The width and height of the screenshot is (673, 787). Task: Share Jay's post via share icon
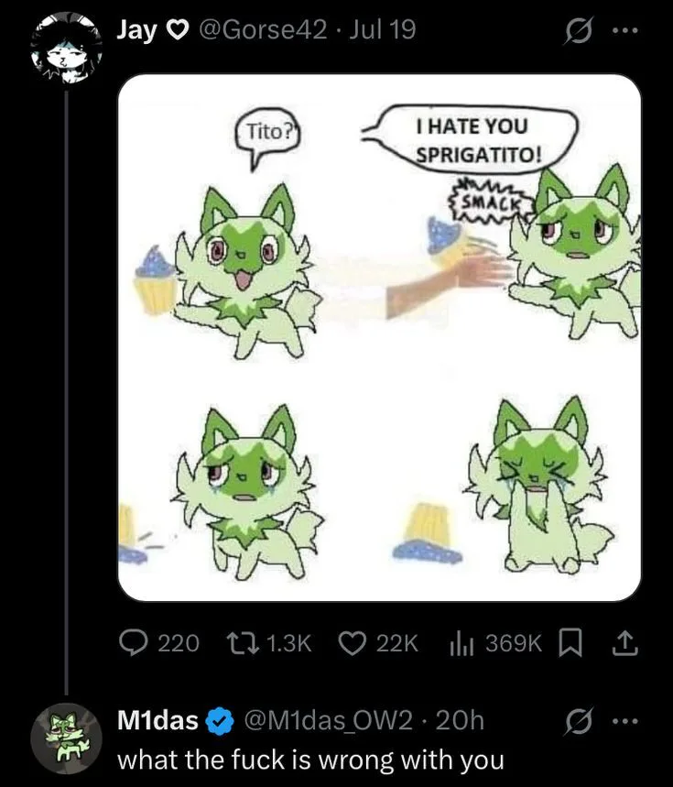click(626, 644)
